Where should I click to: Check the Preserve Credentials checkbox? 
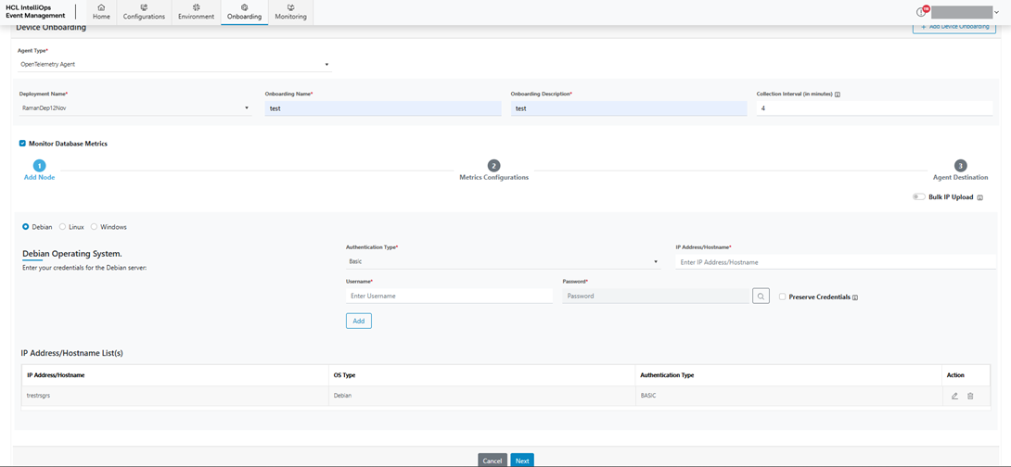[x=782, y=297]
